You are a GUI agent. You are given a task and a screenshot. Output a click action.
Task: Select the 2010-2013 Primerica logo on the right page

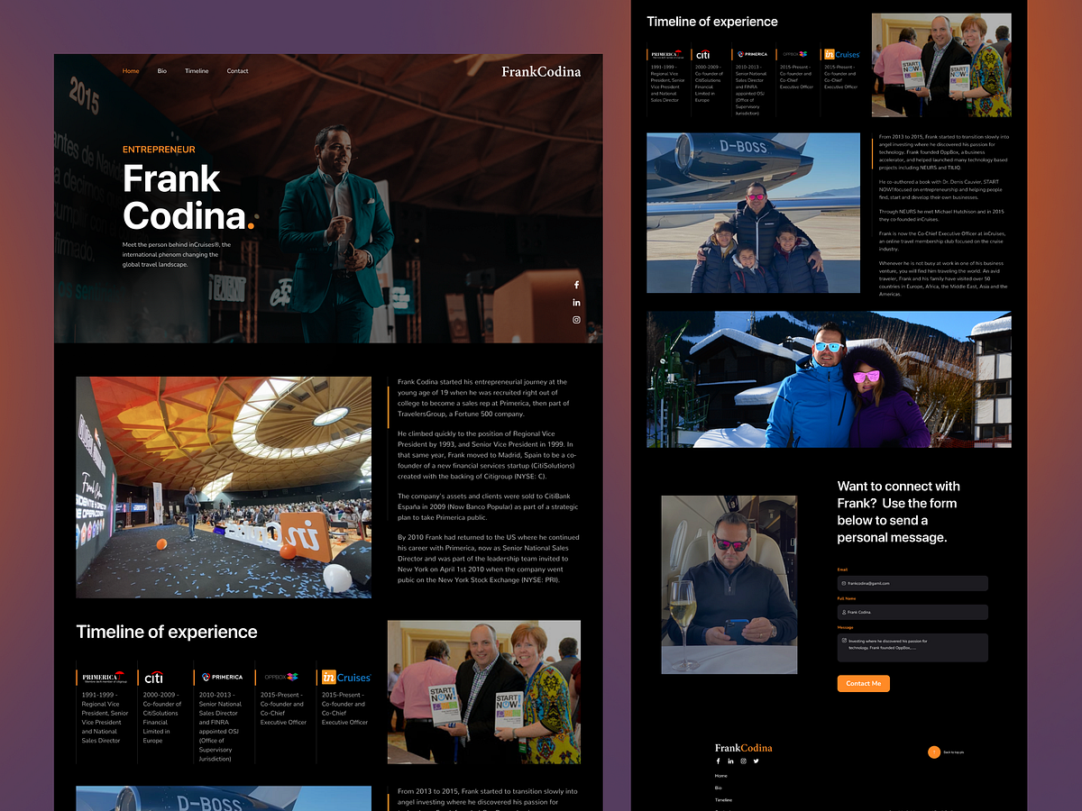point(752,54)
